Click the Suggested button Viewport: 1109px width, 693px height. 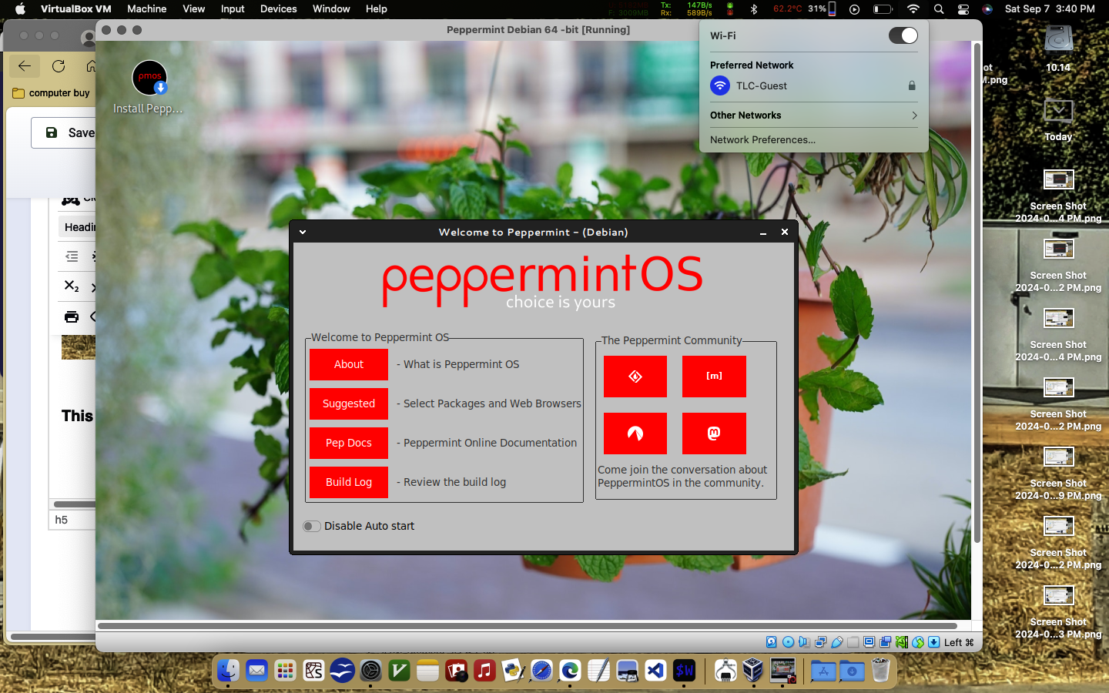click(348, 403)
